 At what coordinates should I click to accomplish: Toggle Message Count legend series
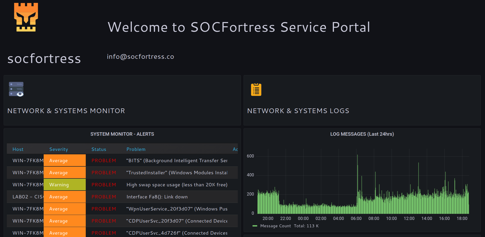(275, 226)
